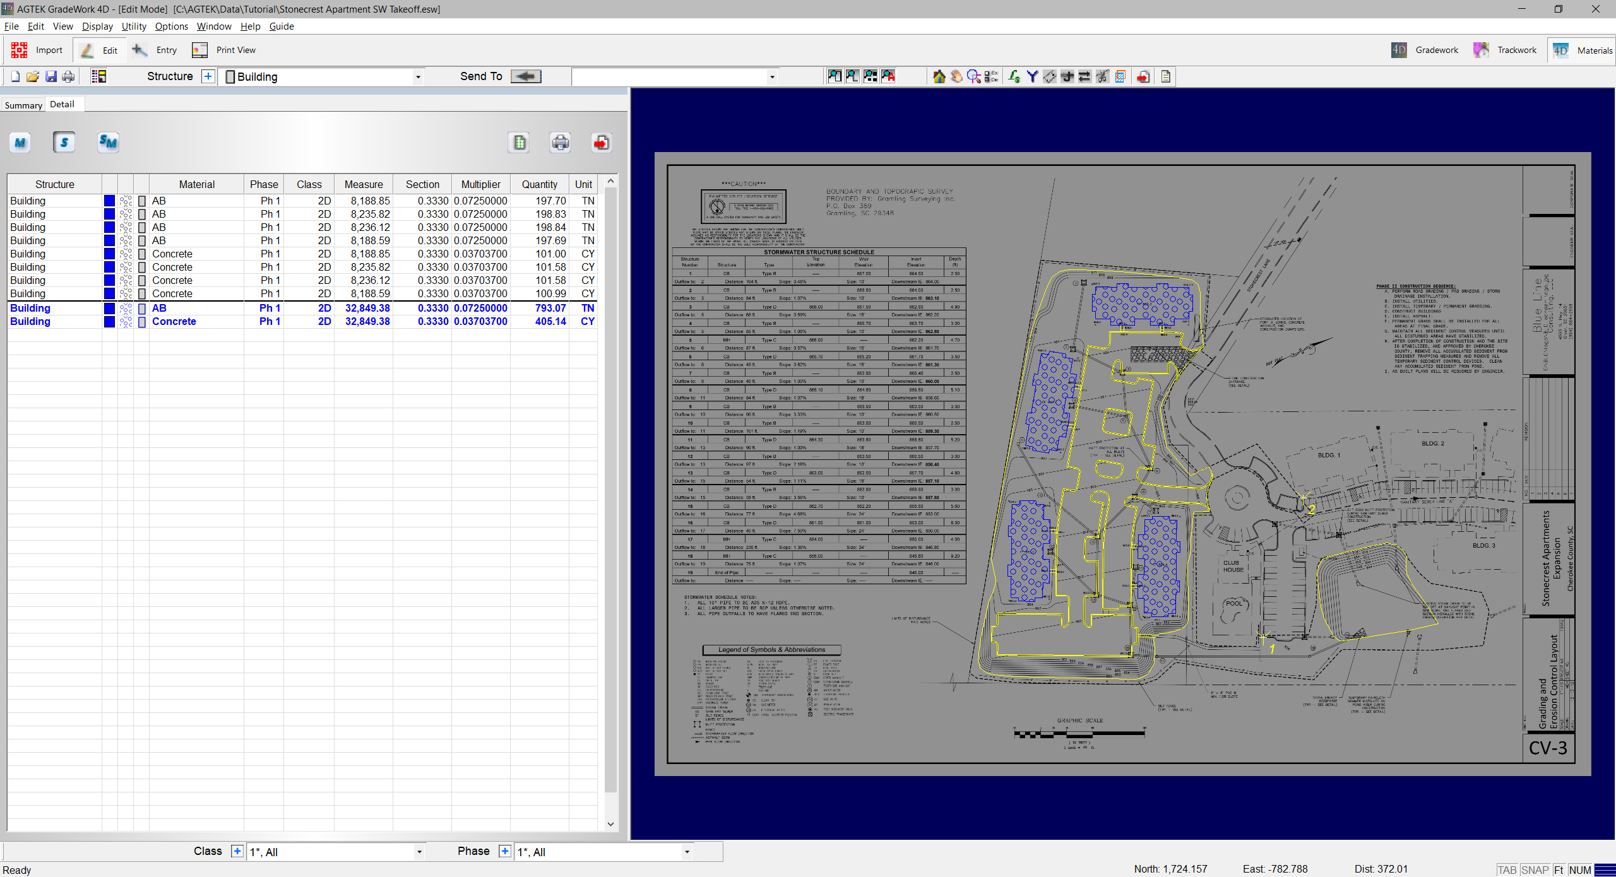Select the Concrete 405.14 CY total row
Screen dimensions: 1616x877
[x=302, y=321]
